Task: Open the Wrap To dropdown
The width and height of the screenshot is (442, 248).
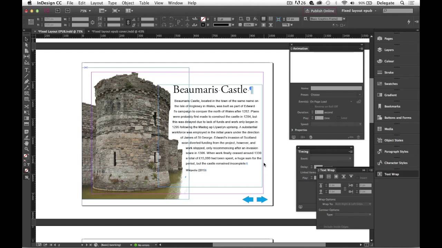Action: point(353,204)
